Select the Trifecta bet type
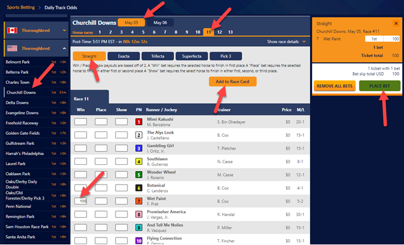 point(158,56)
